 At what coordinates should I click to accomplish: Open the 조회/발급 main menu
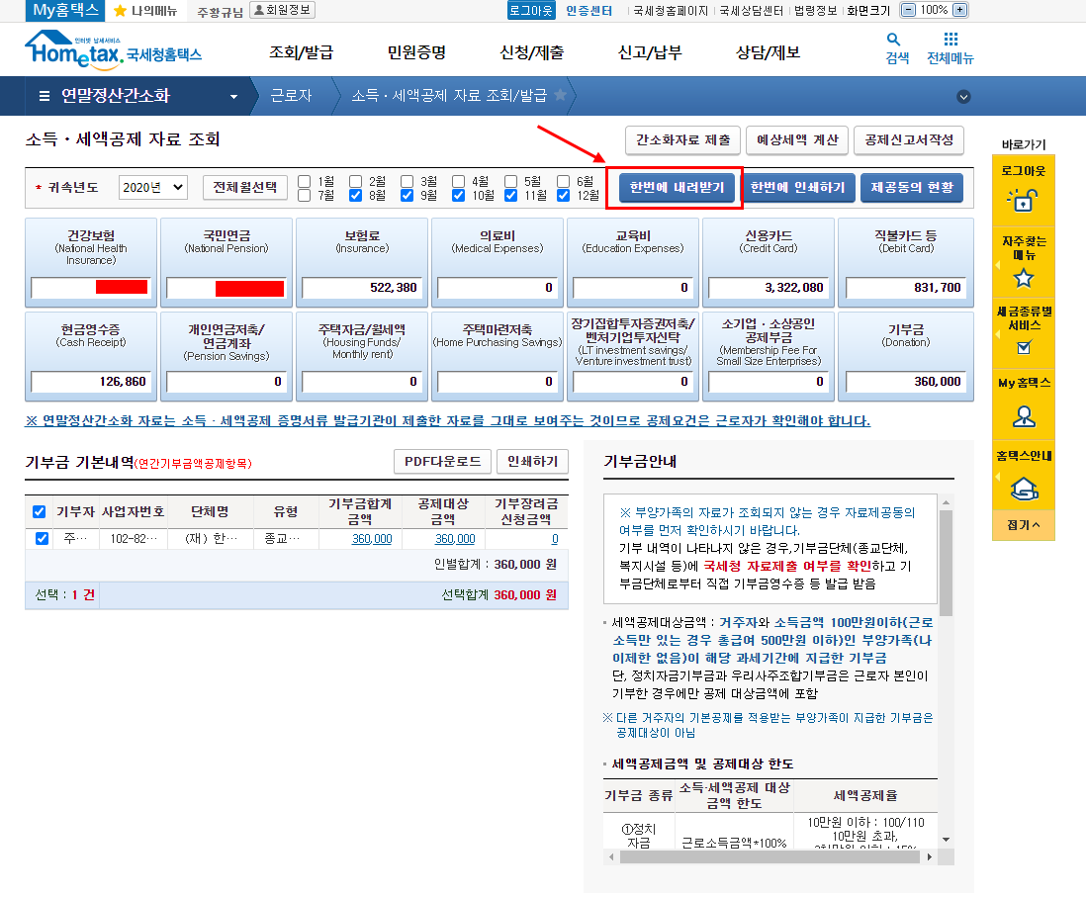point(302,52)
